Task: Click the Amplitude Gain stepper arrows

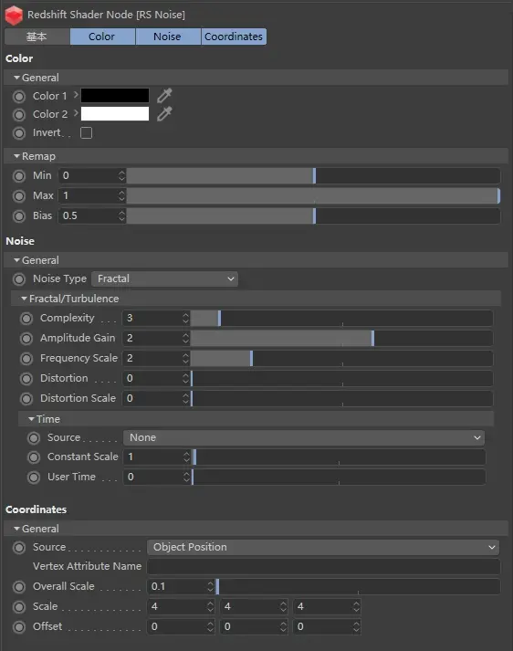Action: 185,338
